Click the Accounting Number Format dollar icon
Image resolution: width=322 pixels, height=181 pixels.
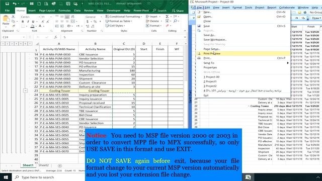pos(88,21)
